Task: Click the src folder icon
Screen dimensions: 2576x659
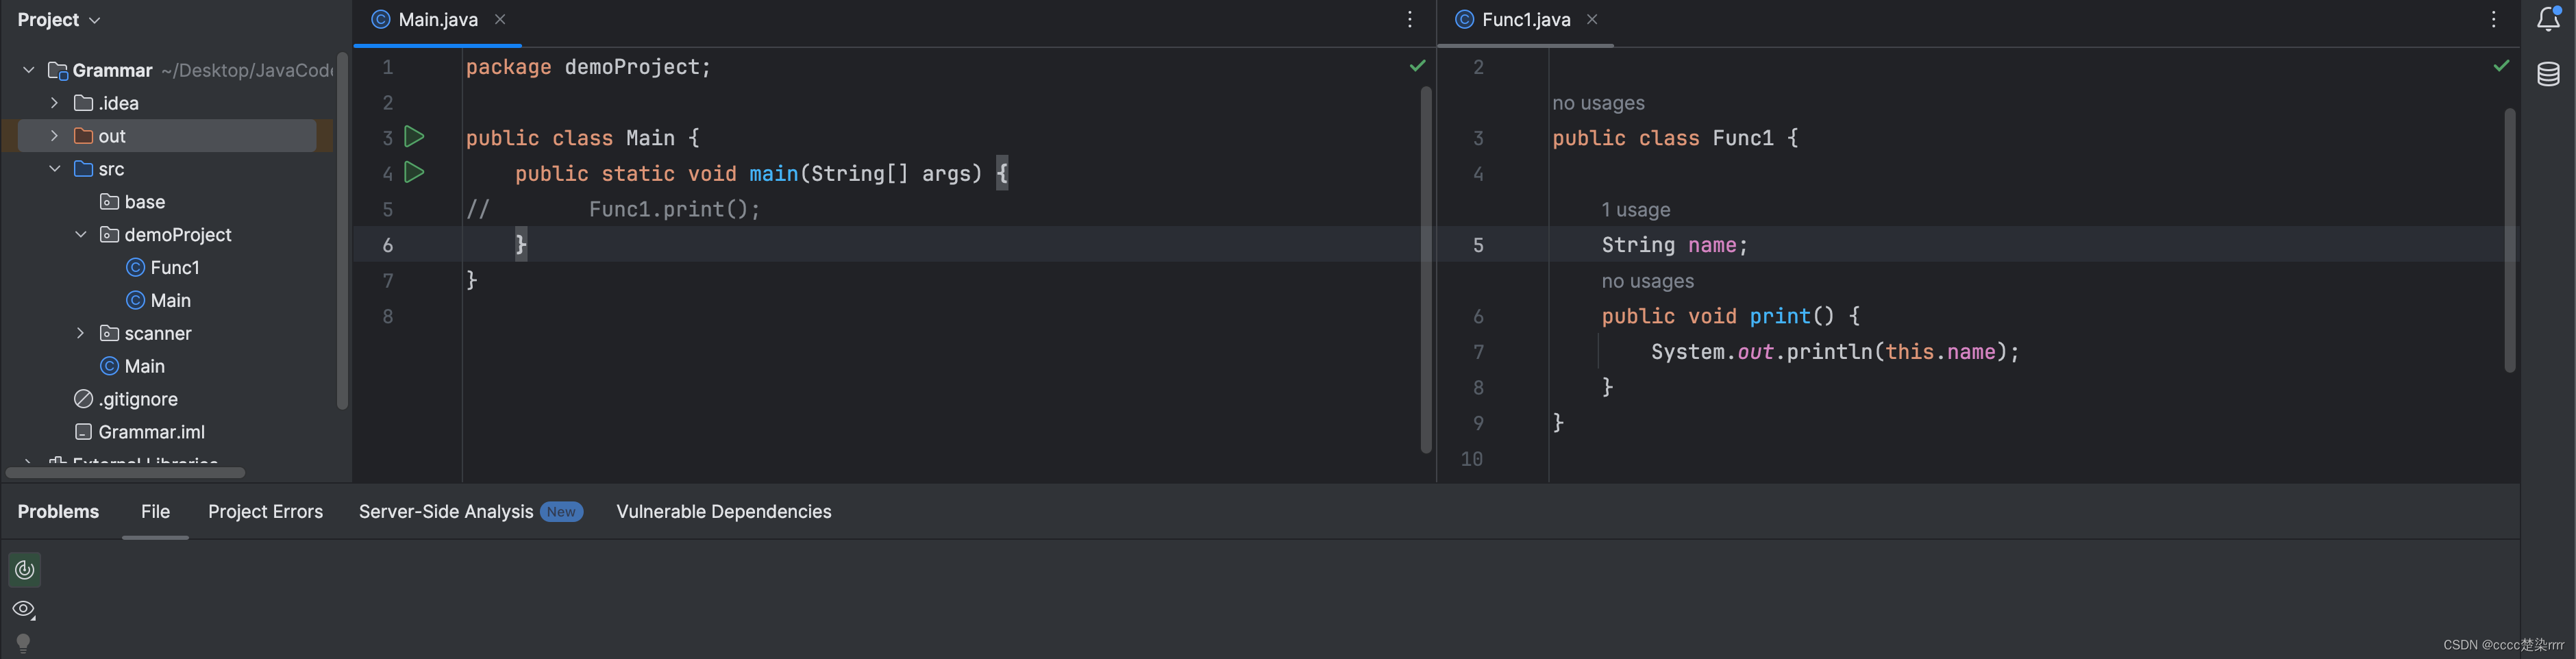Action: click(84, 169)
